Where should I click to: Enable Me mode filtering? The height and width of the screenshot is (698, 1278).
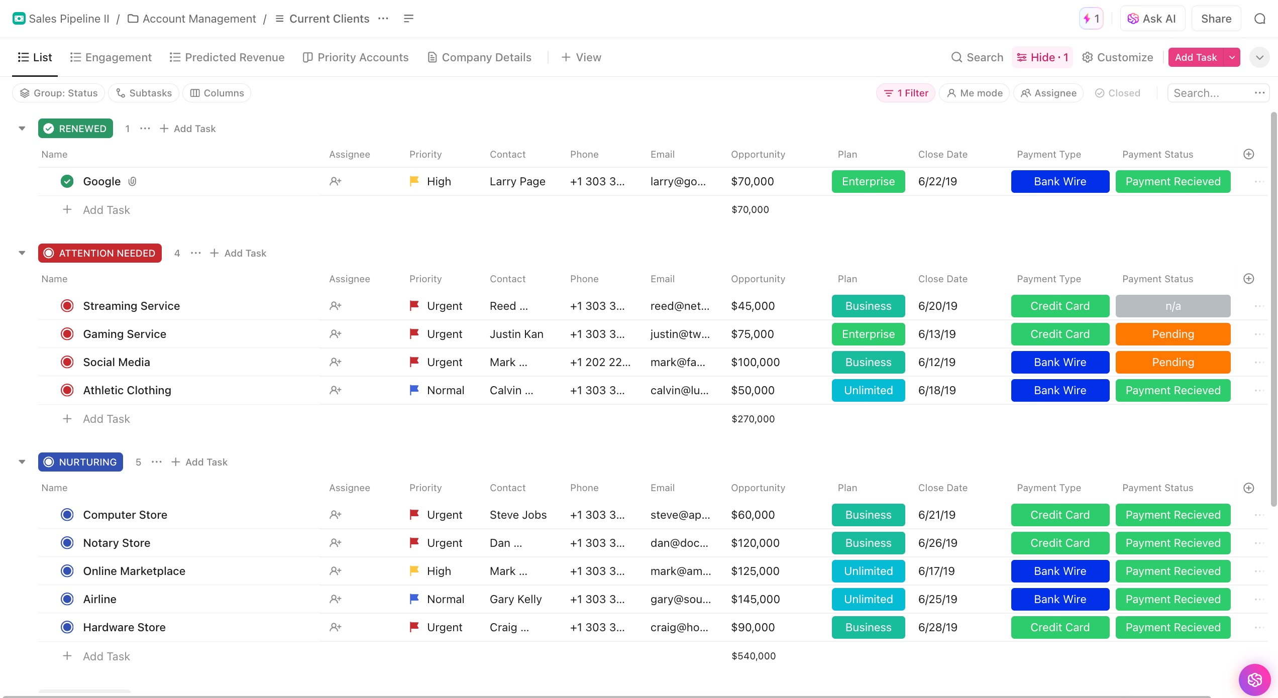coord(974,93)
